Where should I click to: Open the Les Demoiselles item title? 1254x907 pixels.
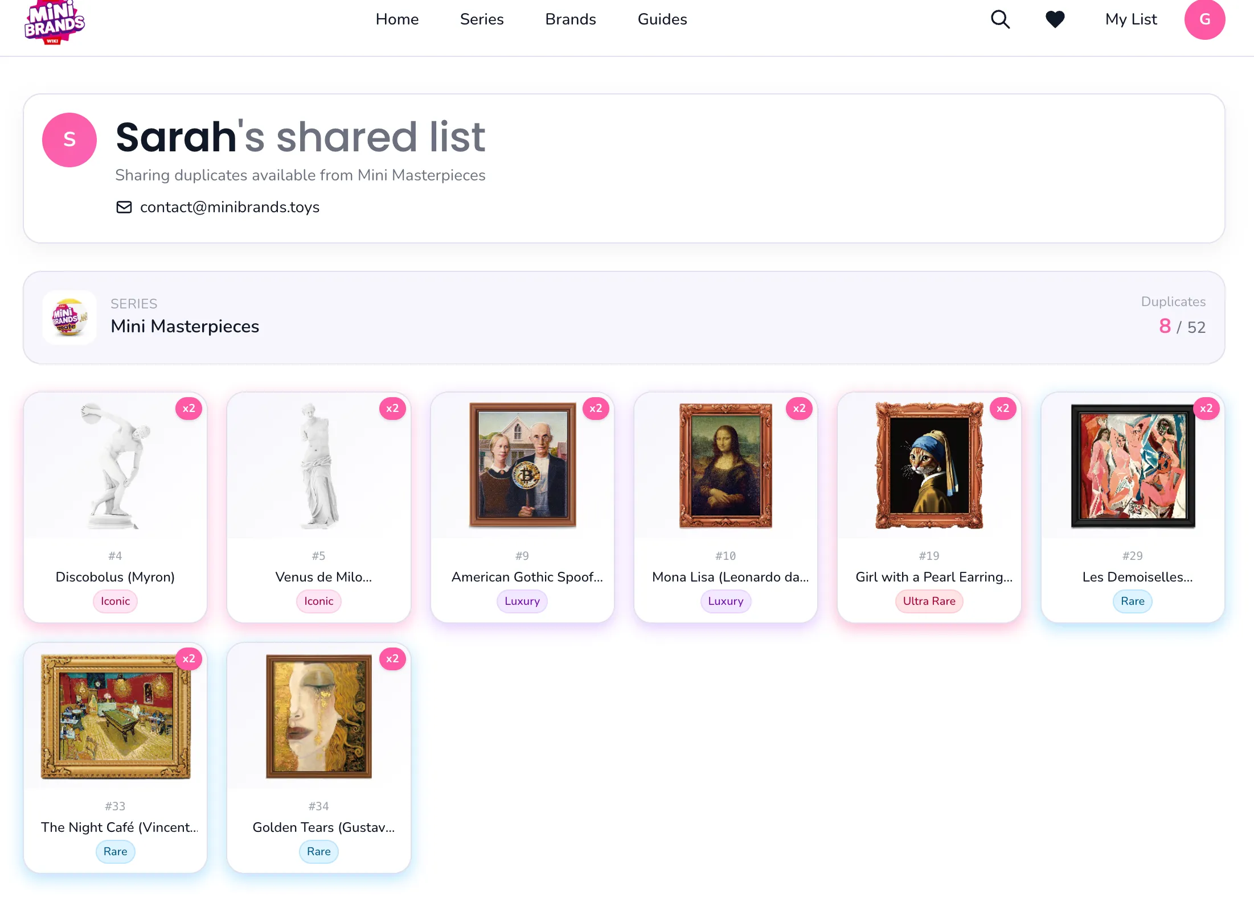[1137, 577]
